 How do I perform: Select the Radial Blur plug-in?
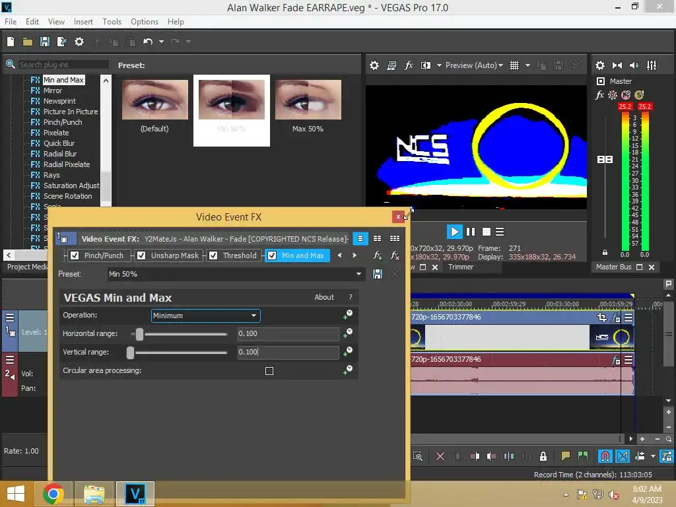tap(60, 154)
